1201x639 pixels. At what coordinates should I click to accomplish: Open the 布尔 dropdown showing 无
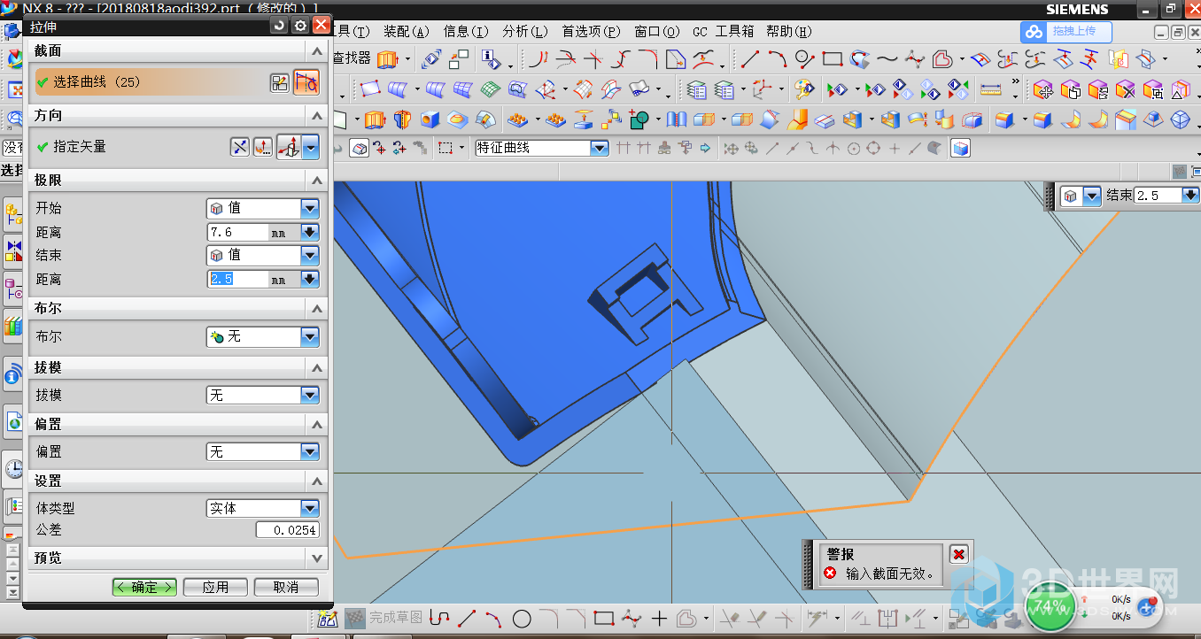pos(262,337)
